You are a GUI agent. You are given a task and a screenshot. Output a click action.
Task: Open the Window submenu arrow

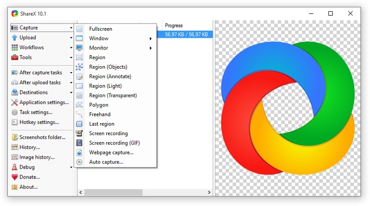click(151, 39)
